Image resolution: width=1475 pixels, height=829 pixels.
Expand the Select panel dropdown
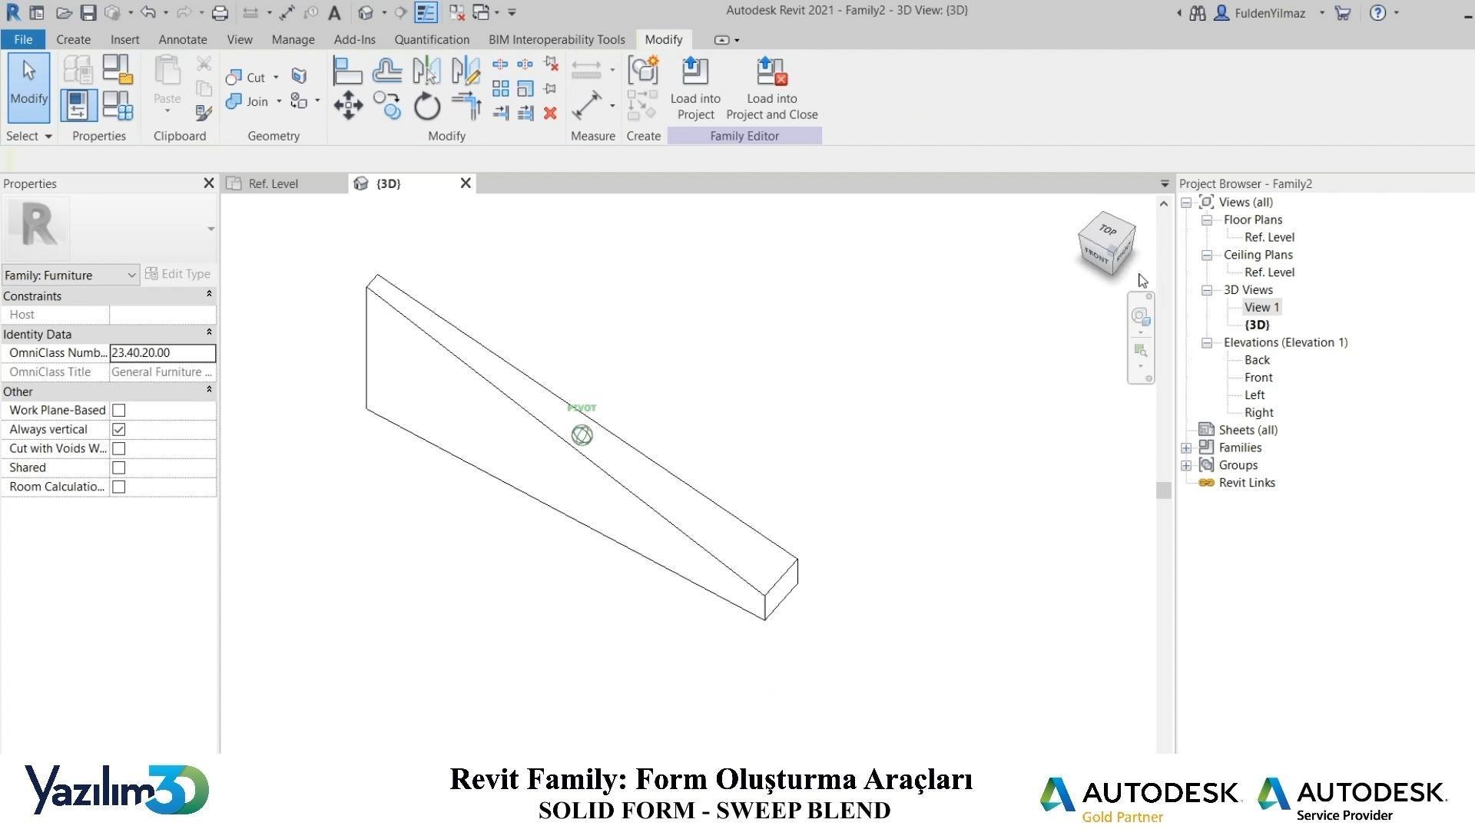pos(29,136)
